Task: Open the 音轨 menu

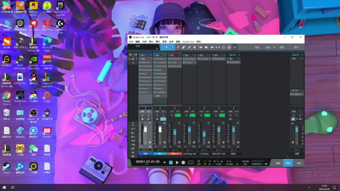Action: pyautogui.click(x=151, y=42)
